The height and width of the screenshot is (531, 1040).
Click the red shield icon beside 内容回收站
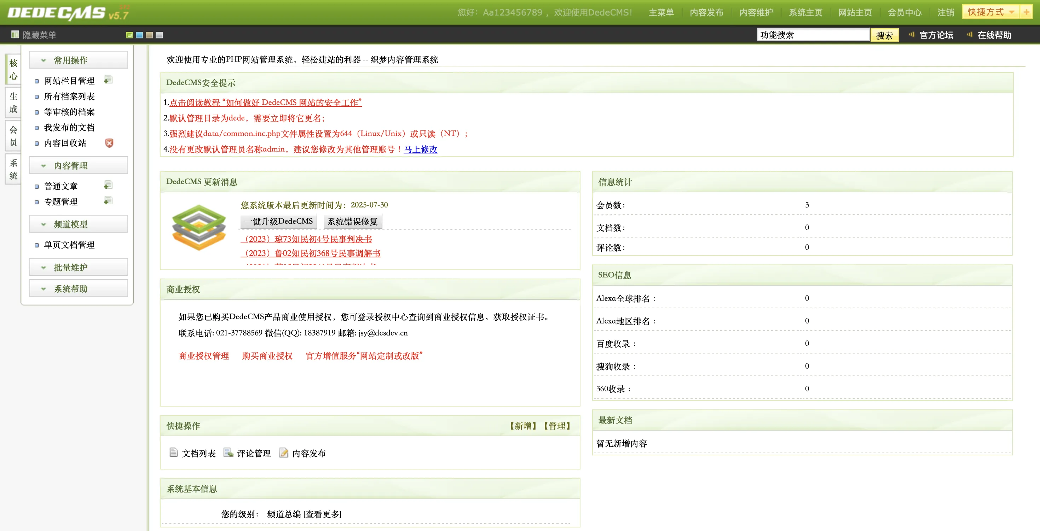click(x=109, y=143)
